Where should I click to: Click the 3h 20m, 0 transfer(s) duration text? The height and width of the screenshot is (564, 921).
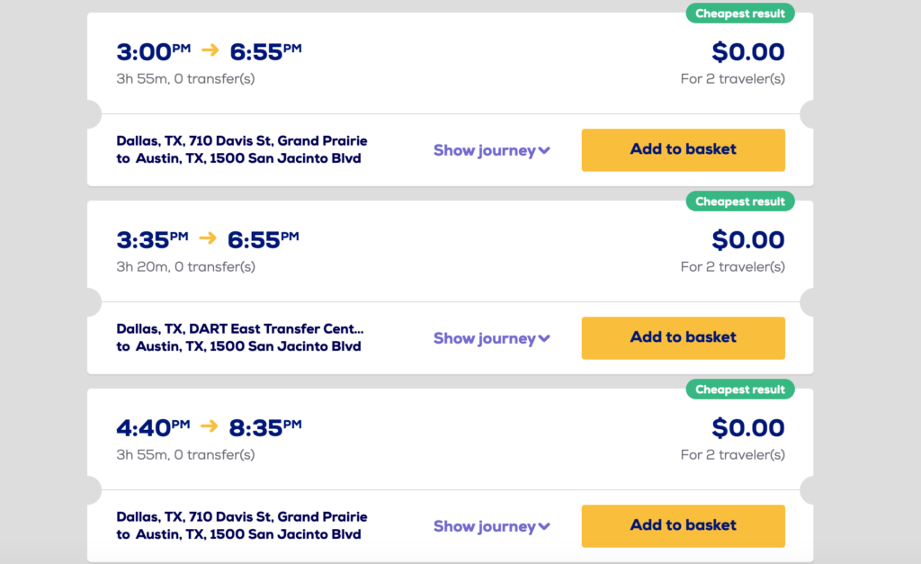pos(185,267)
